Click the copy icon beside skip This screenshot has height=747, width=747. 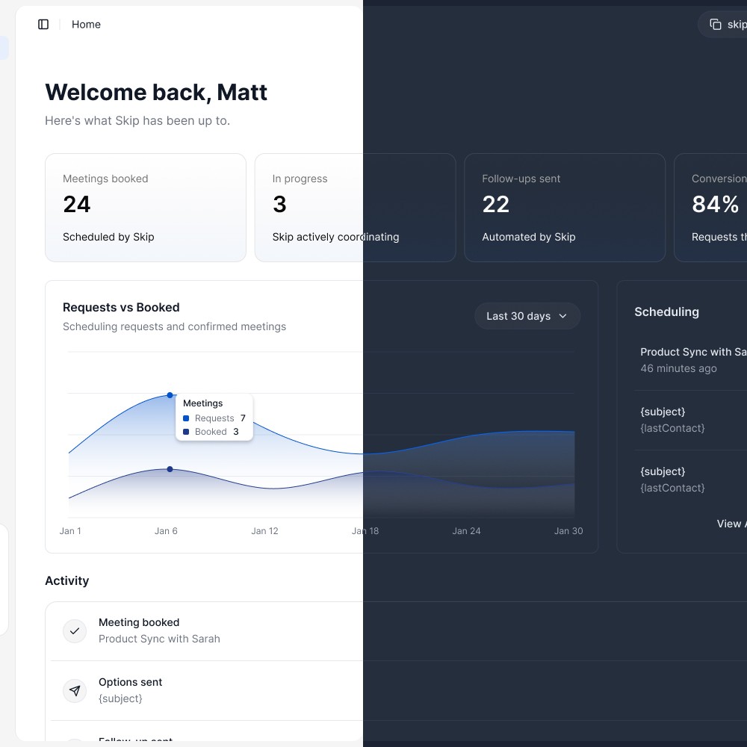(x=715, y=25)
